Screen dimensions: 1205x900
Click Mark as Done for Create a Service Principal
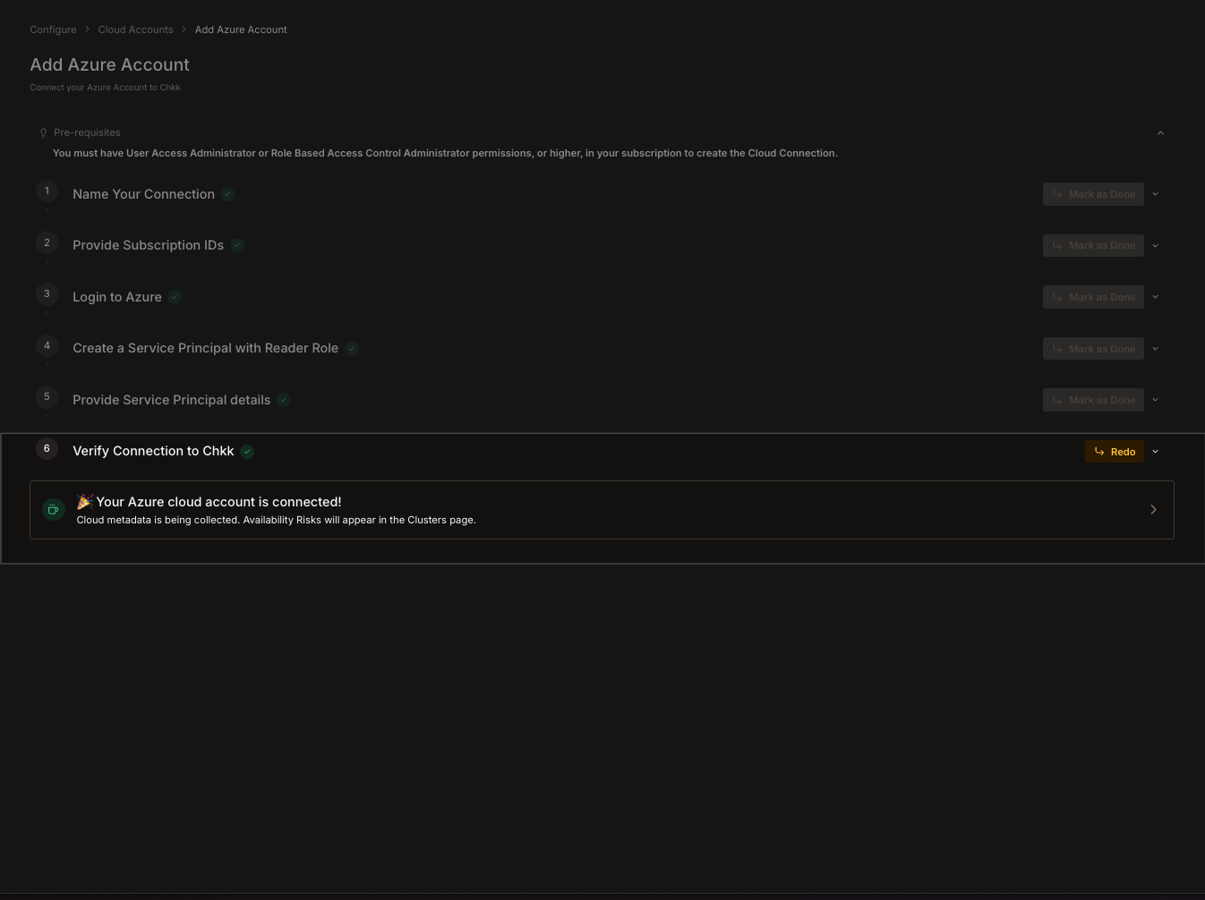(1093, 348)
